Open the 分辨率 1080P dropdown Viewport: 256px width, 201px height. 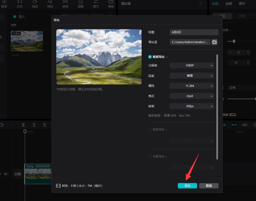pyautogui.click(x=192, y=65)
